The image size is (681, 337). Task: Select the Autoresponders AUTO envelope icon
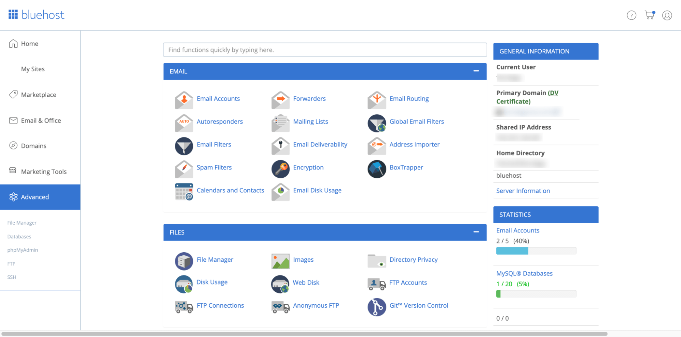click(184, 123)
